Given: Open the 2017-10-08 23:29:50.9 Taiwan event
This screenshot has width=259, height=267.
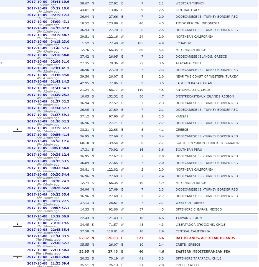Looking at the screenshot, I should tap(48, 216).
